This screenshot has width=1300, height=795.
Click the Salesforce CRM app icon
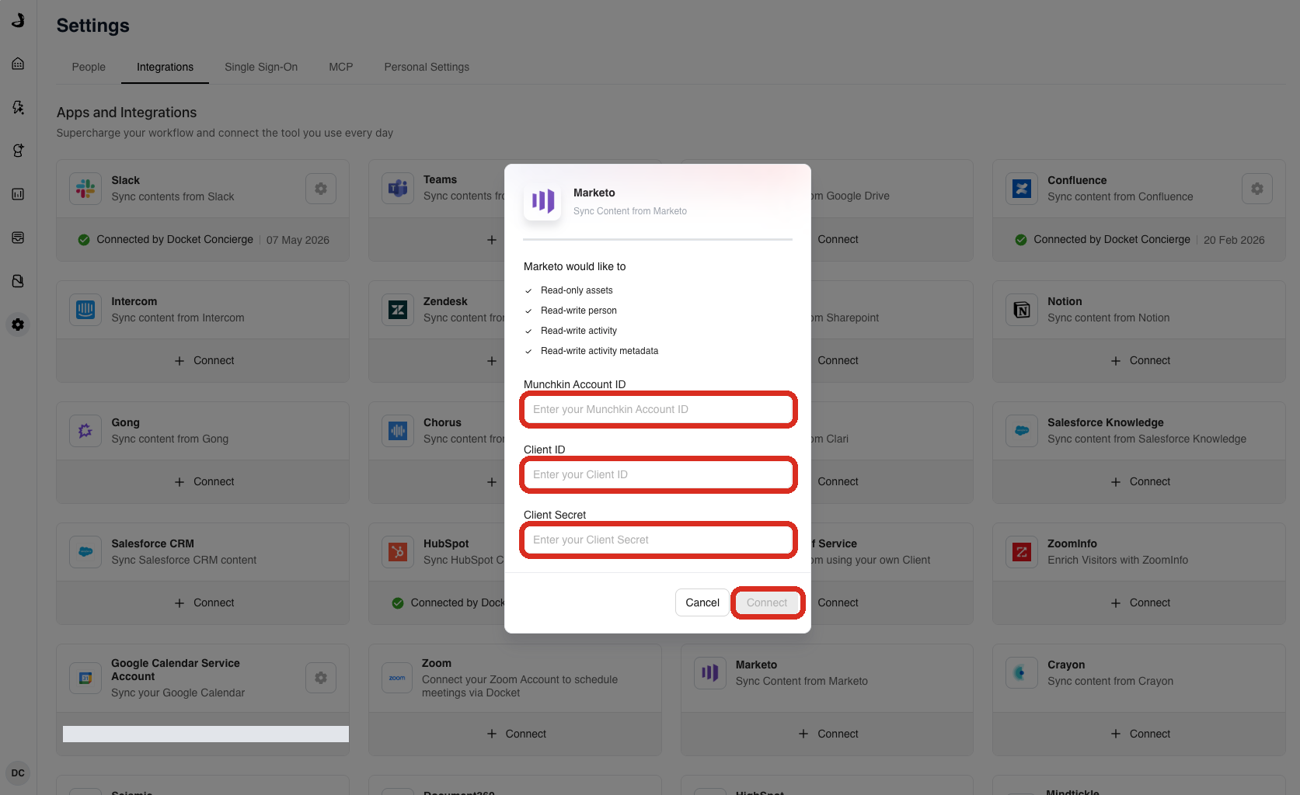(85, 552)
